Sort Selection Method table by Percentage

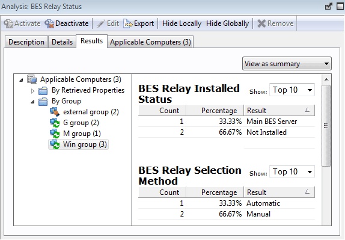(215, 192)
